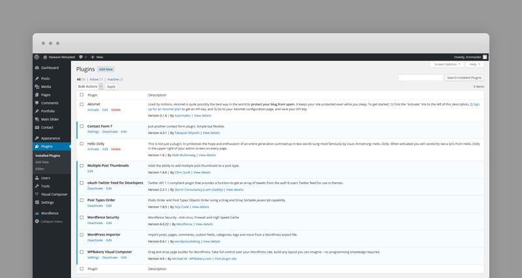
Task: Click the Media icon in sidebar
Action: (37, 87)
